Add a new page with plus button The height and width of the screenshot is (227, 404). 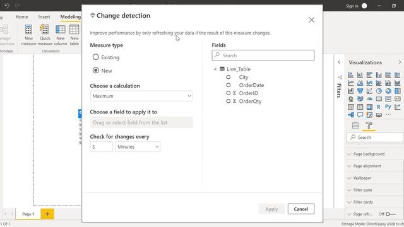(x=47, y=214)
